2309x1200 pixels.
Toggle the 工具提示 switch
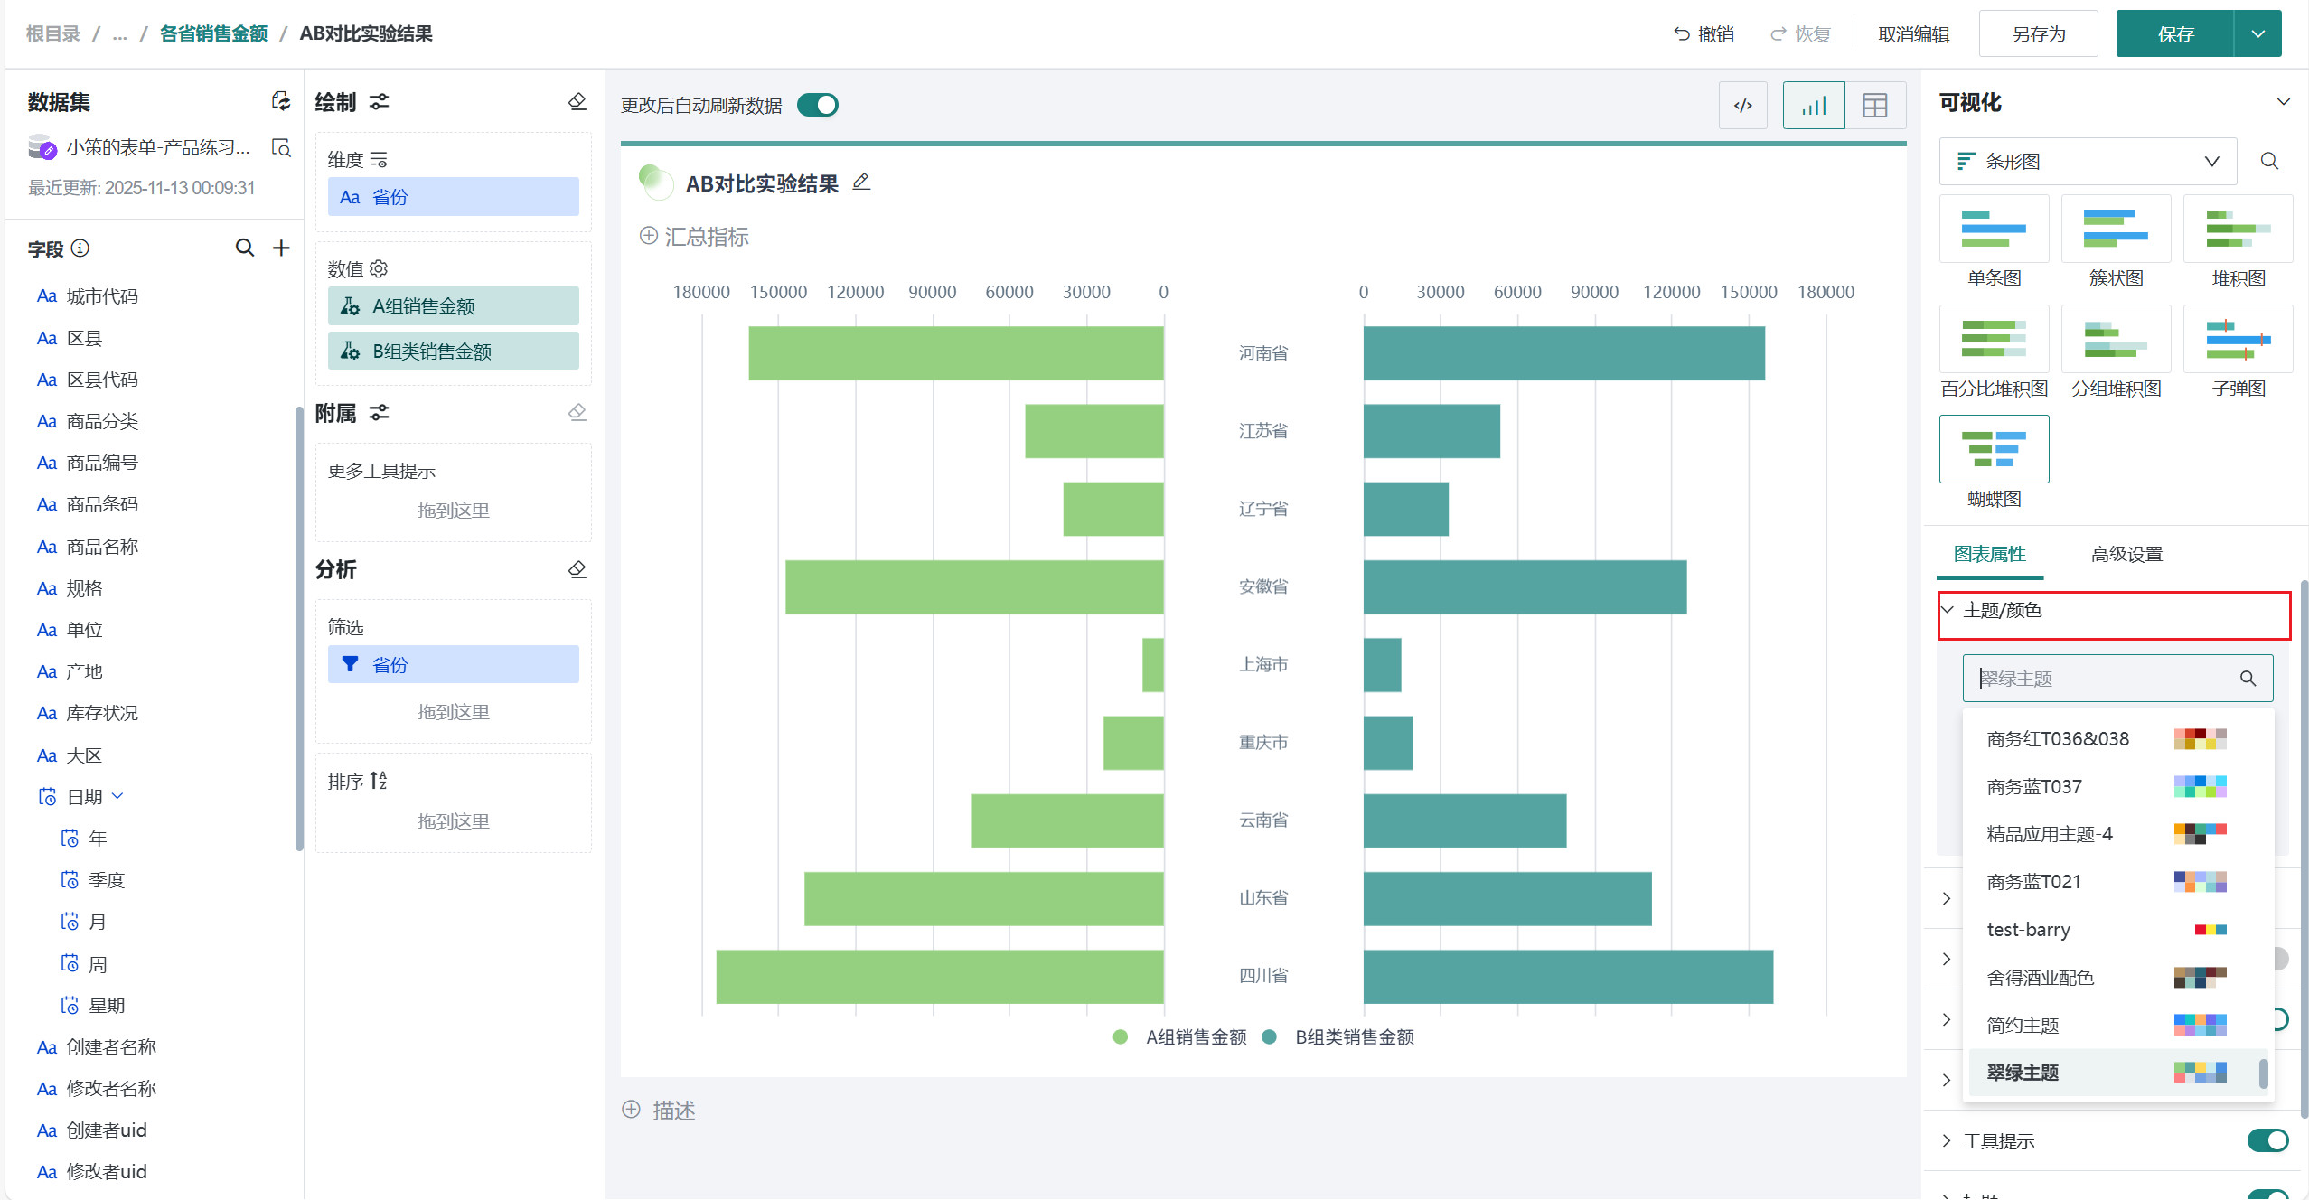[x=2267, y=1140]
